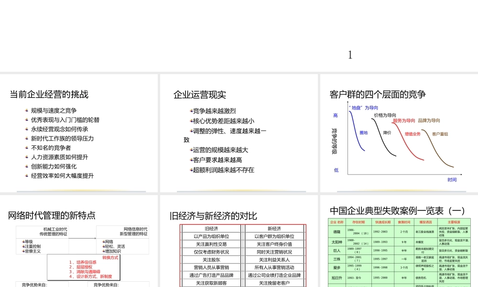Image resolution: width=478 pixels, height=287 pixels.
Task: Click the 增值业务 curve label
Action: click(413, 134)
